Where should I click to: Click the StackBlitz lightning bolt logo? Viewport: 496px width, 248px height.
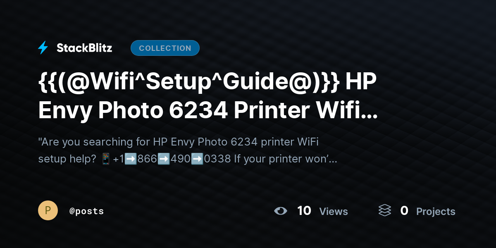(43, 48)
